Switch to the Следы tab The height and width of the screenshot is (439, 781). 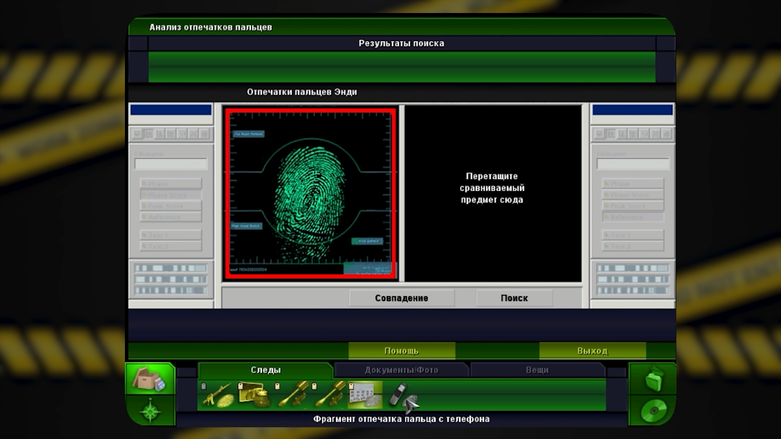(265, 370)
